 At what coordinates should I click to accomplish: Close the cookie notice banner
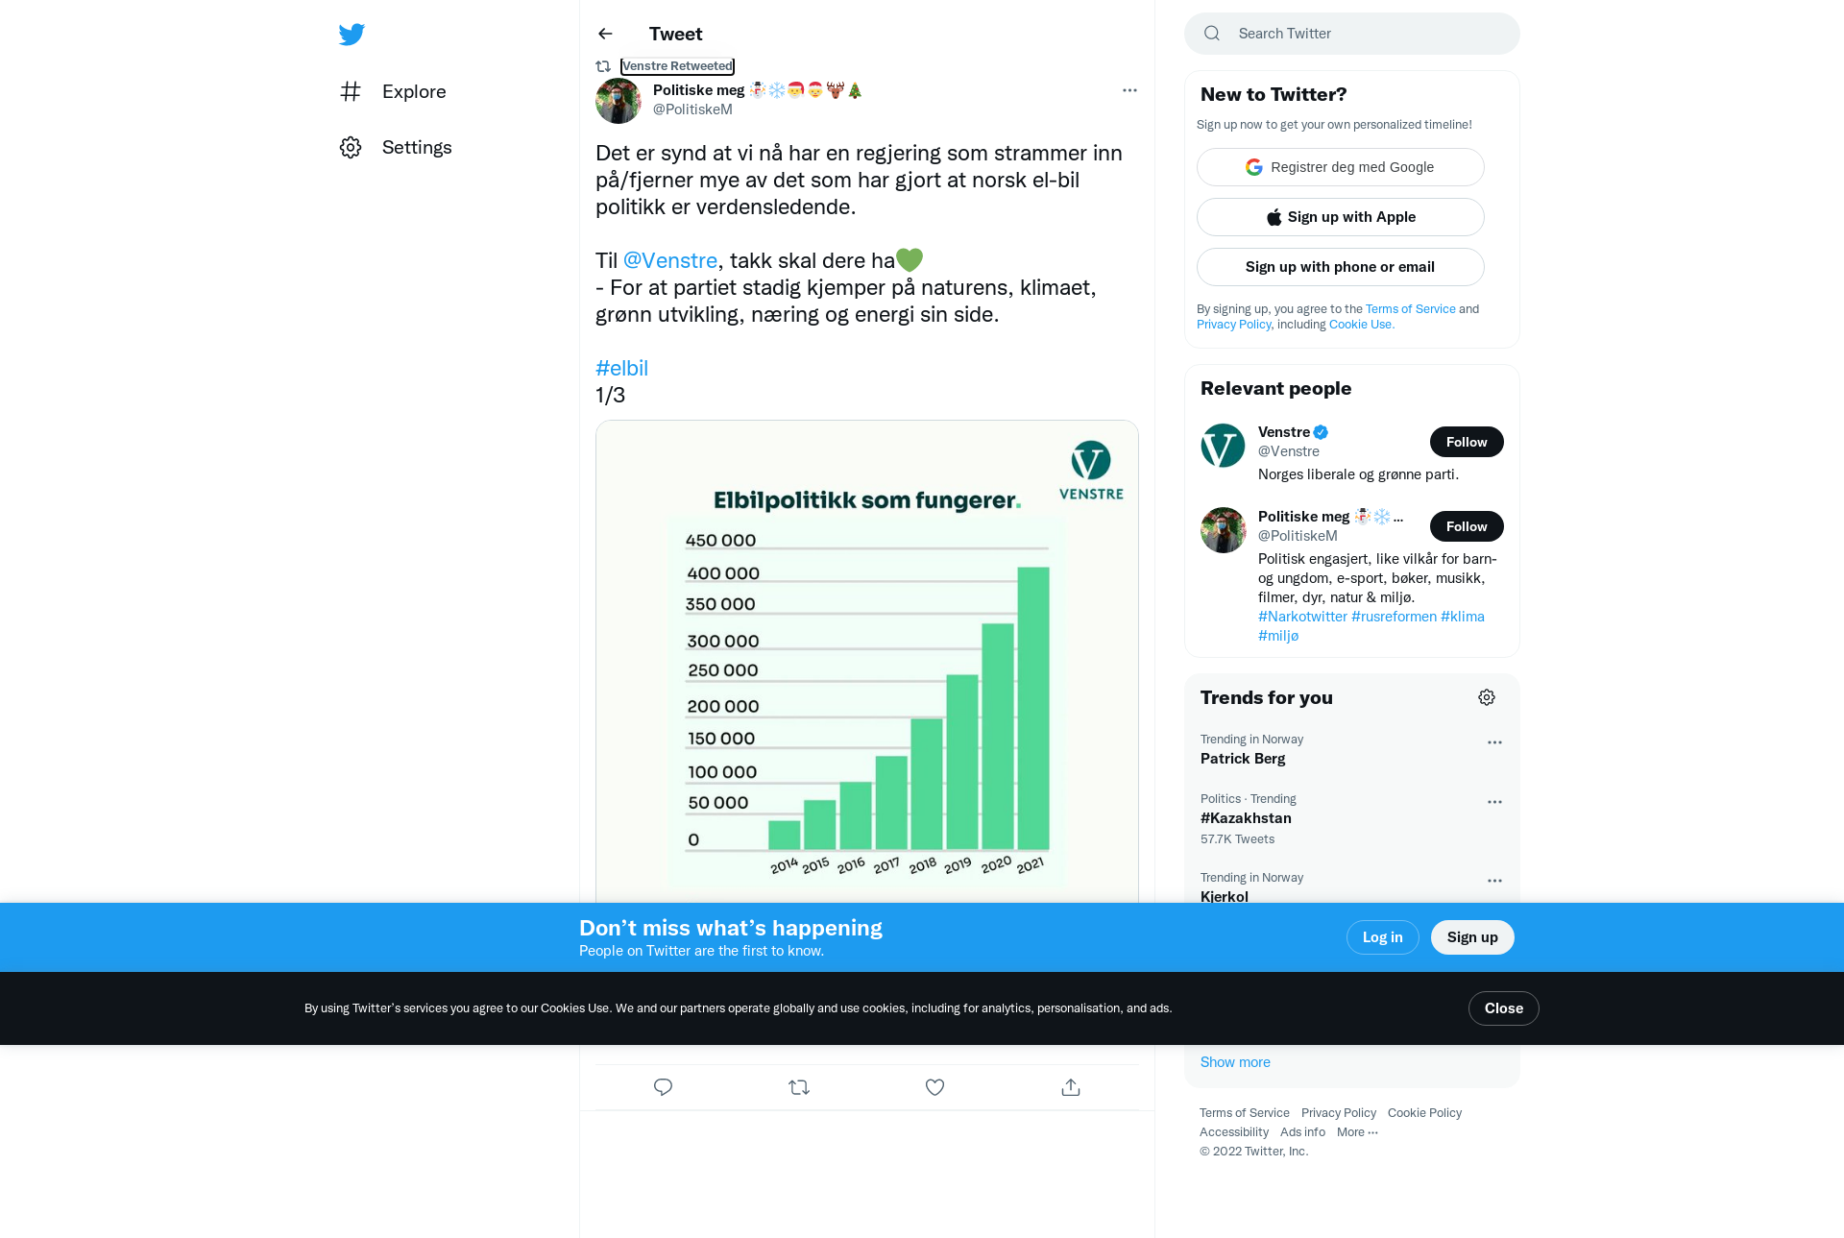[x=1503, y=1008]
